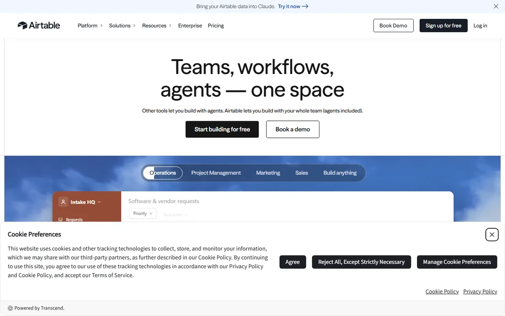Click the Teams, workflows, agents headline
Viewport: 505px width, 316px height.
252,78
